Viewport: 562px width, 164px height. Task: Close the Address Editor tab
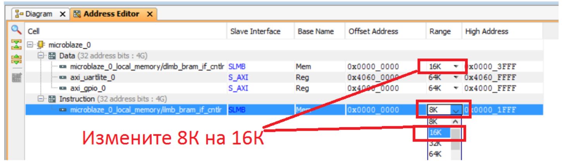(150, 14)
